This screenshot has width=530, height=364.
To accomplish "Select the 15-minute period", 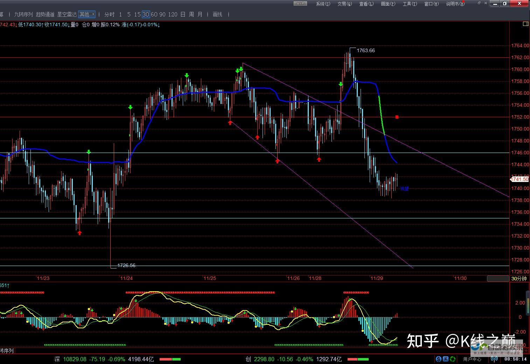I will (x=137, y=14).
